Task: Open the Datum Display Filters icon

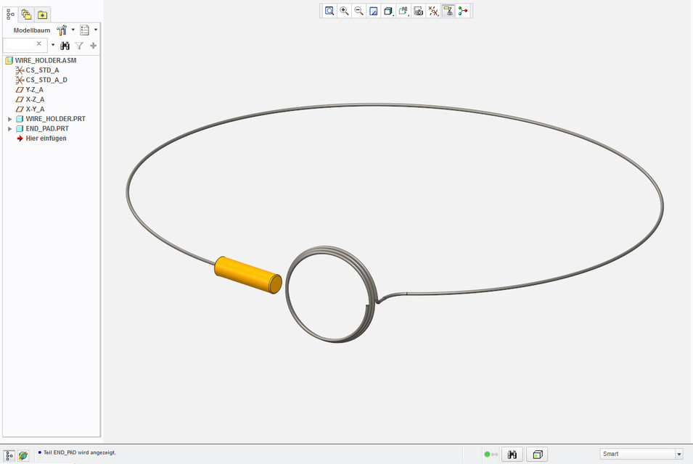Action: point(433,11)
